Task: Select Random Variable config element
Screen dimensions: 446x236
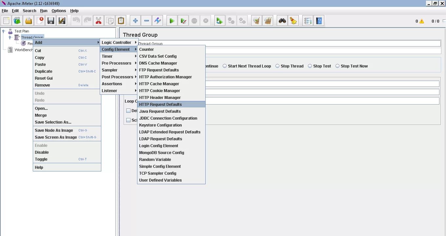Action: click(171, 159)
